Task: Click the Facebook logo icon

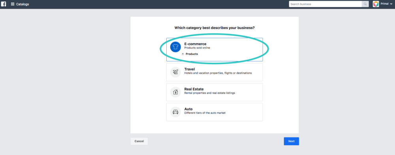Action: pos(4,4)
